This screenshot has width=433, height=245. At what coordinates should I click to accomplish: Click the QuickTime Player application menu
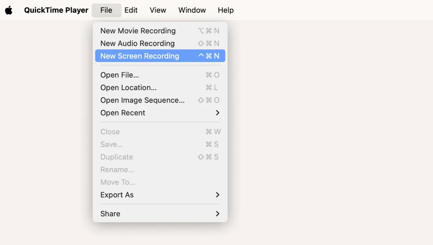coord(56,10)
